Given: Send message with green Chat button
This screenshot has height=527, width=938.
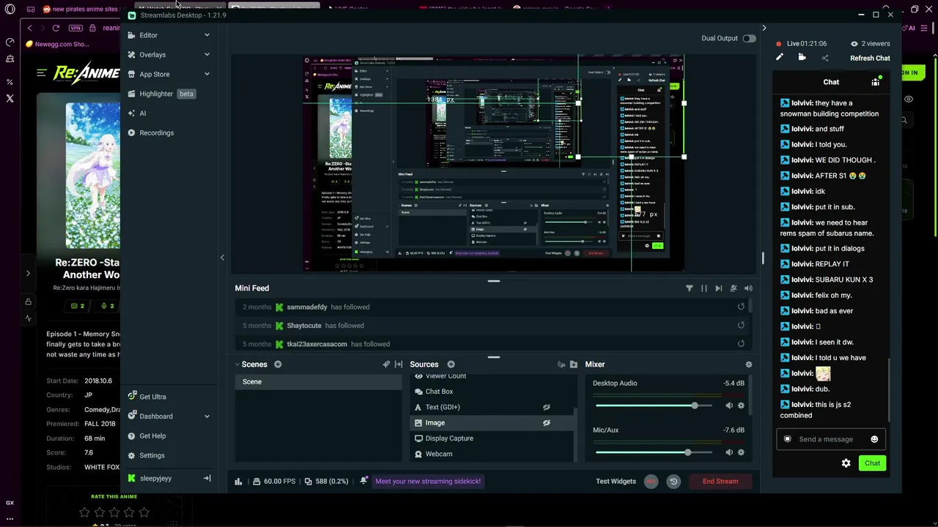Looking at the screenshot, I should click(x=872, y=463).
